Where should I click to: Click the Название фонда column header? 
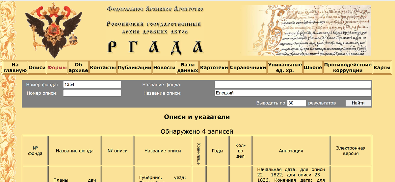tap(75, 151)
